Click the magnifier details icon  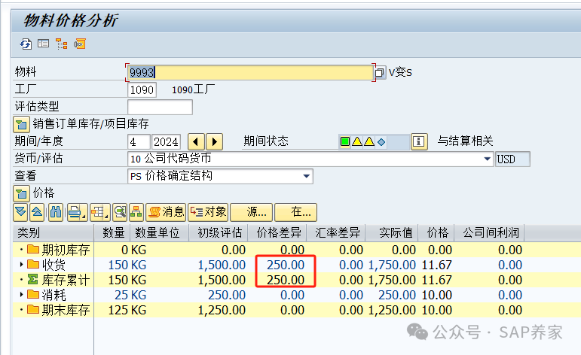click(120, 212)
